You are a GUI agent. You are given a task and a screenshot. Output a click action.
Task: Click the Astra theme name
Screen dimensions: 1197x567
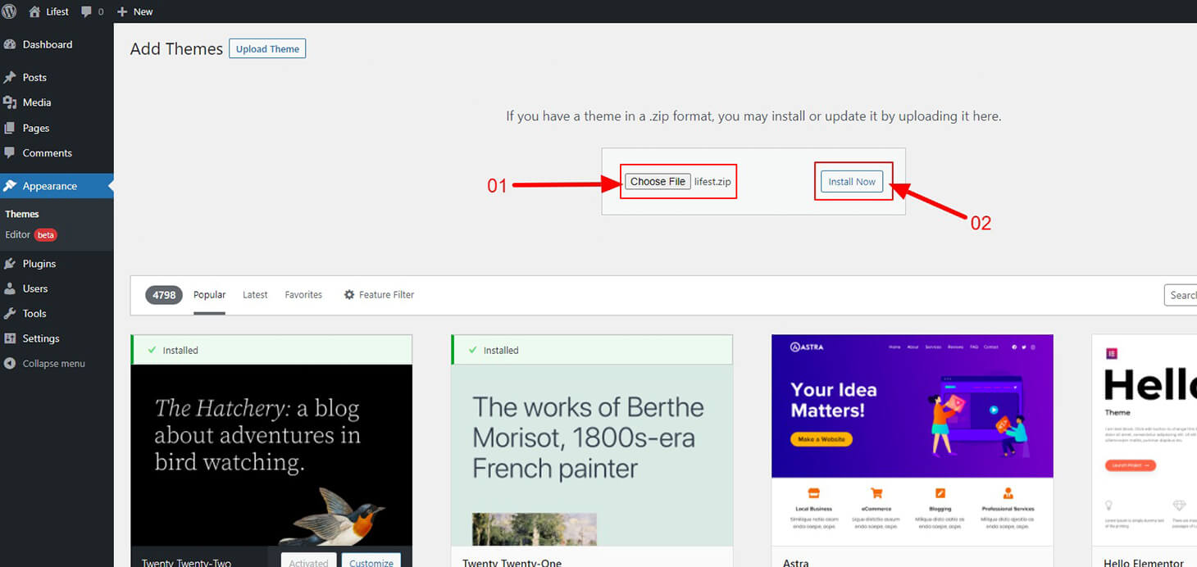pos(795,562)
